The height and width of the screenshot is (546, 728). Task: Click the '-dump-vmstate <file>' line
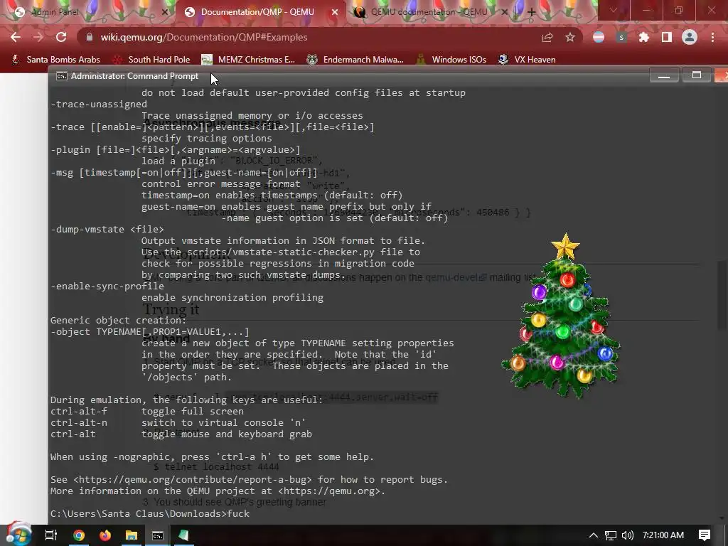pos(107,230)
